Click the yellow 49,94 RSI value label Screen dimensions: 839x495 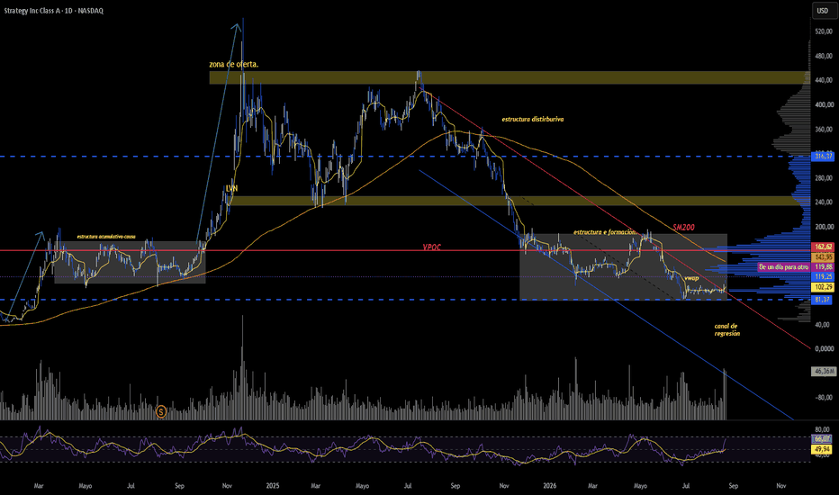823,449
